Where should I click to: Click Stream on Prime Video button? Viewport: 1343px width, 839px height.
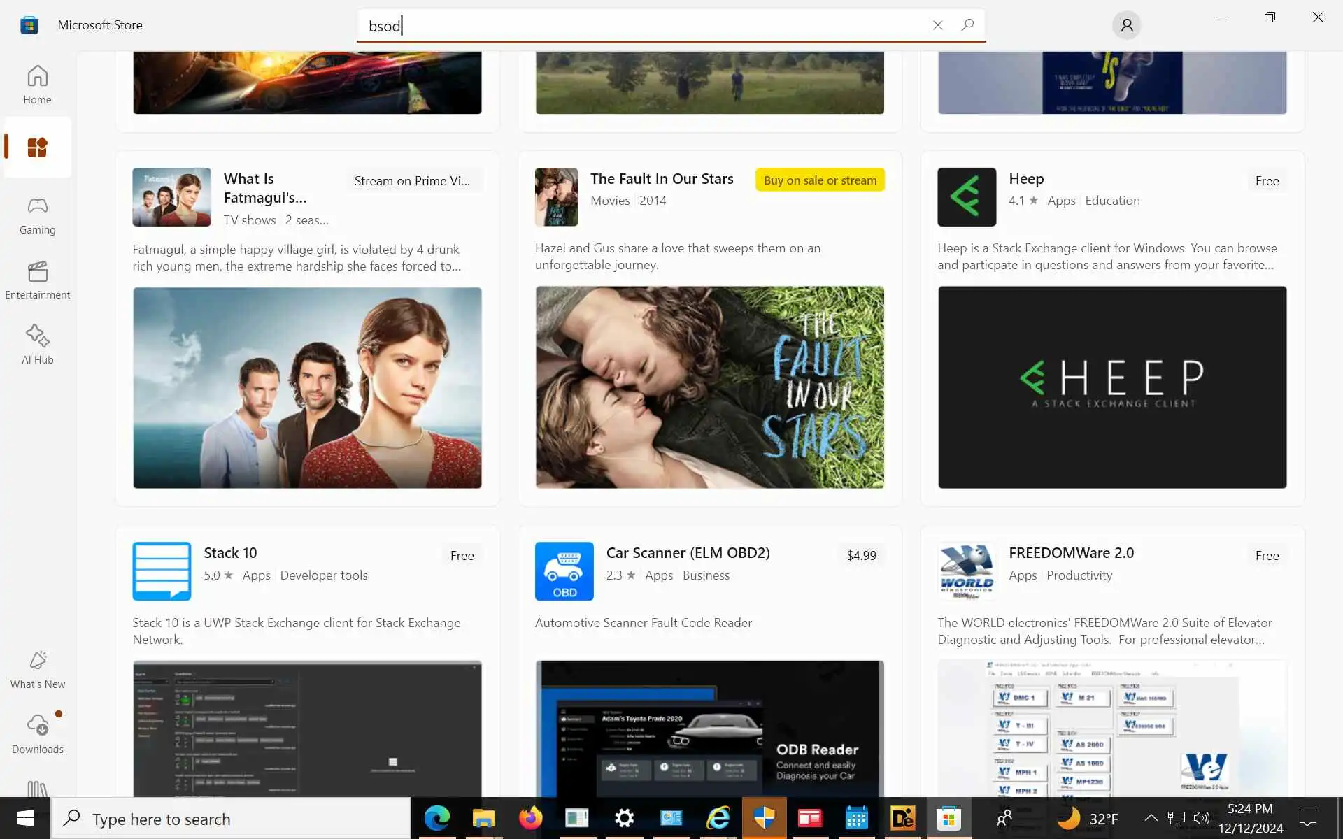point(412,181)
